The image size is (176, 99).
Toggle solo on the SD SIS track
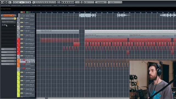(x=24, y=64)
